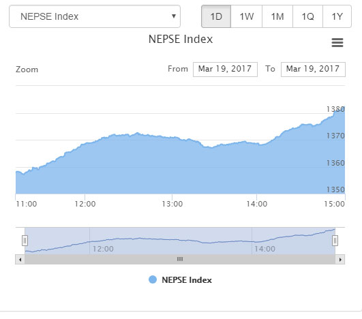Viewport: 362px width, 319px height.
Task: Click the Zoom label text
Action: 27,70
